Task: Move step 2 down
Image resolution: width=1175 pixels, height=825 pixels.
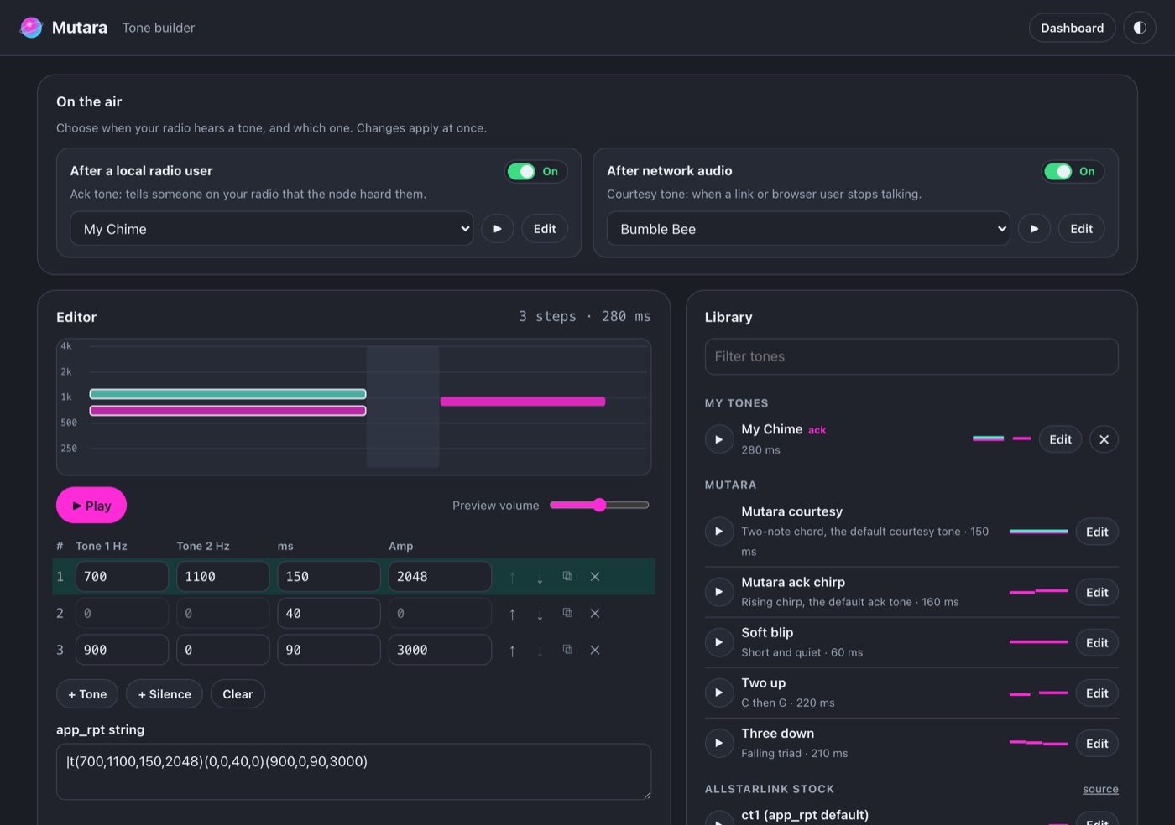Action: 540,614
